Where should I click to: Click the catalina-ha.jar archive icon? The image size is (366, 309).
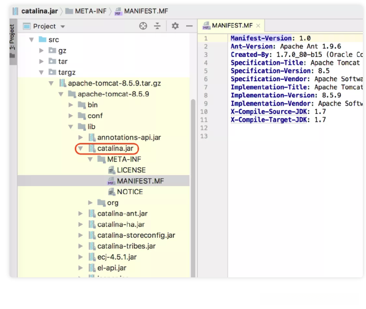[92, 224]
